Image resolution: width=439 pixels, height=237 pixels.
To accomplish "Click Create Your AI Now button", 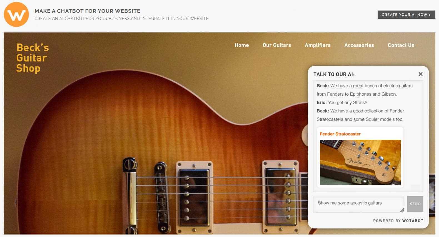I will point(406,15).
